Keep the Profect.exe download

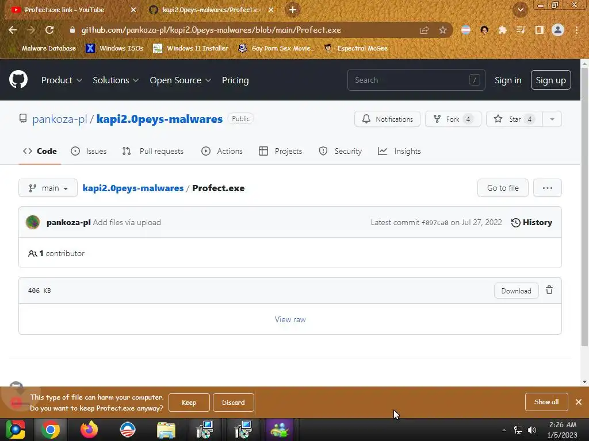click(189, 403)
